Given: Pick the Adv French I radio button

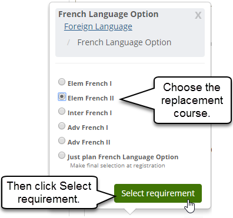Looking at the screenshot, I should (62, 126).
